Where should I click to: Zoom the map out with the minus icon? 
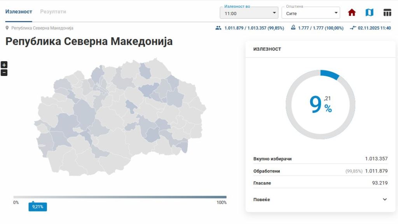4,72
